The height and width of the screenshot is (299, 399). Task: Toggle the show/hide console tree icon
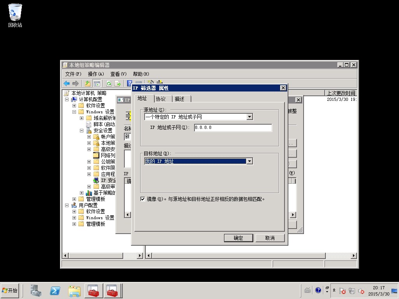pos(97,83)
